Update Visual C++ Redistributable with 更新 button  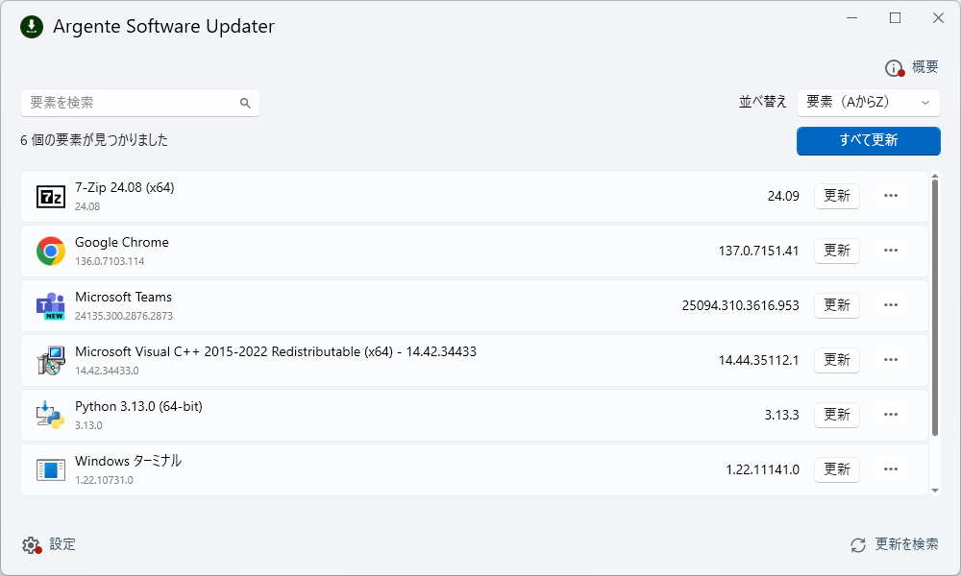coord(837,360)
